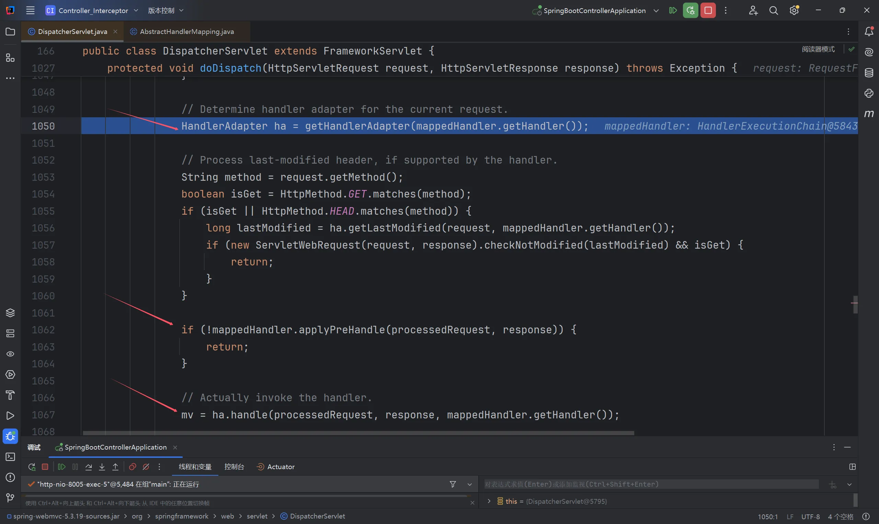Image resolution: width=879 pixels, height=524 pixels.
Task: Toggle Reader mode label 阅读器模式
Action: tap(818, 49)
